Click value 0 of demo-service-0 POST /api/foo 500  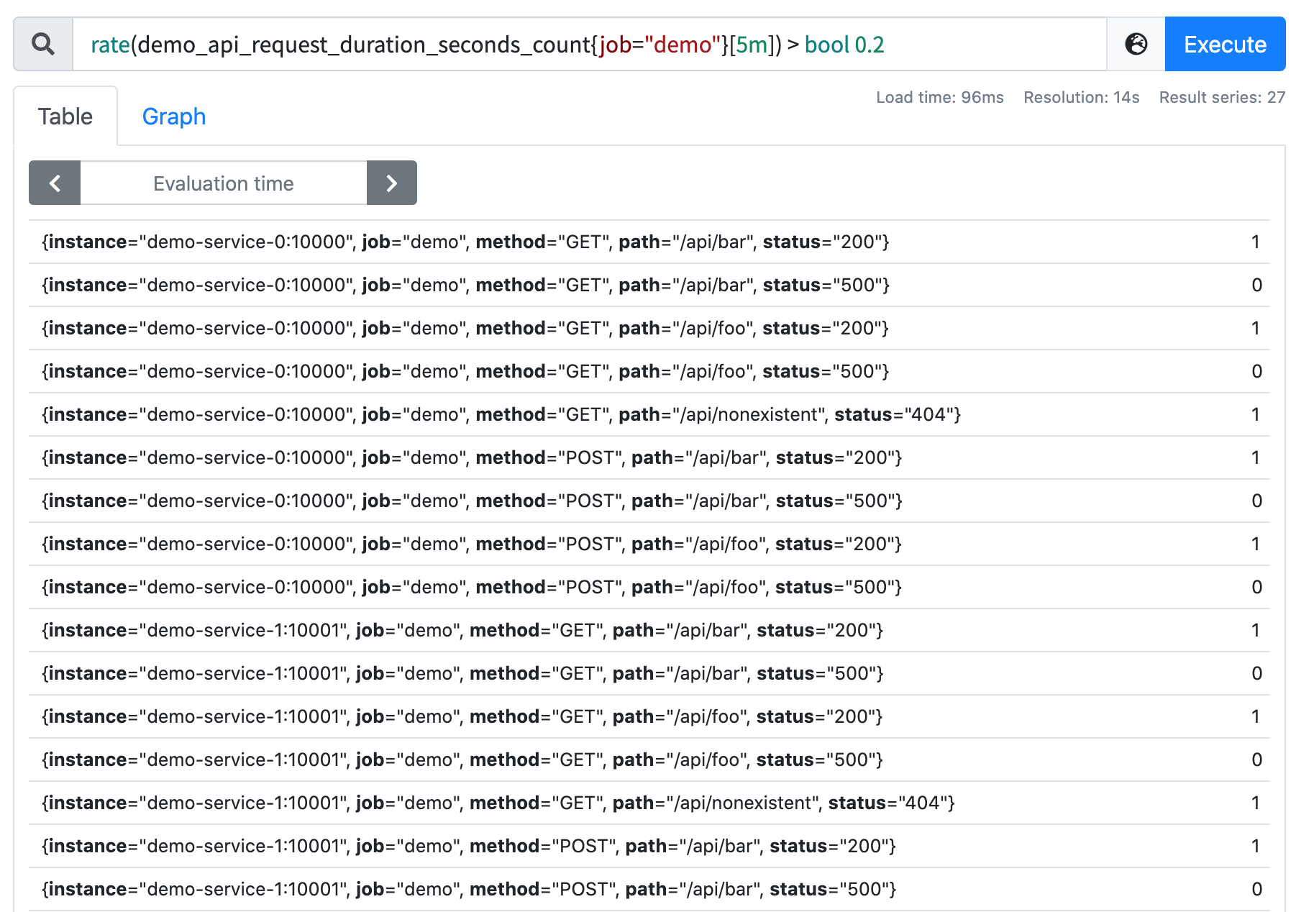[x=1256, y=587]
